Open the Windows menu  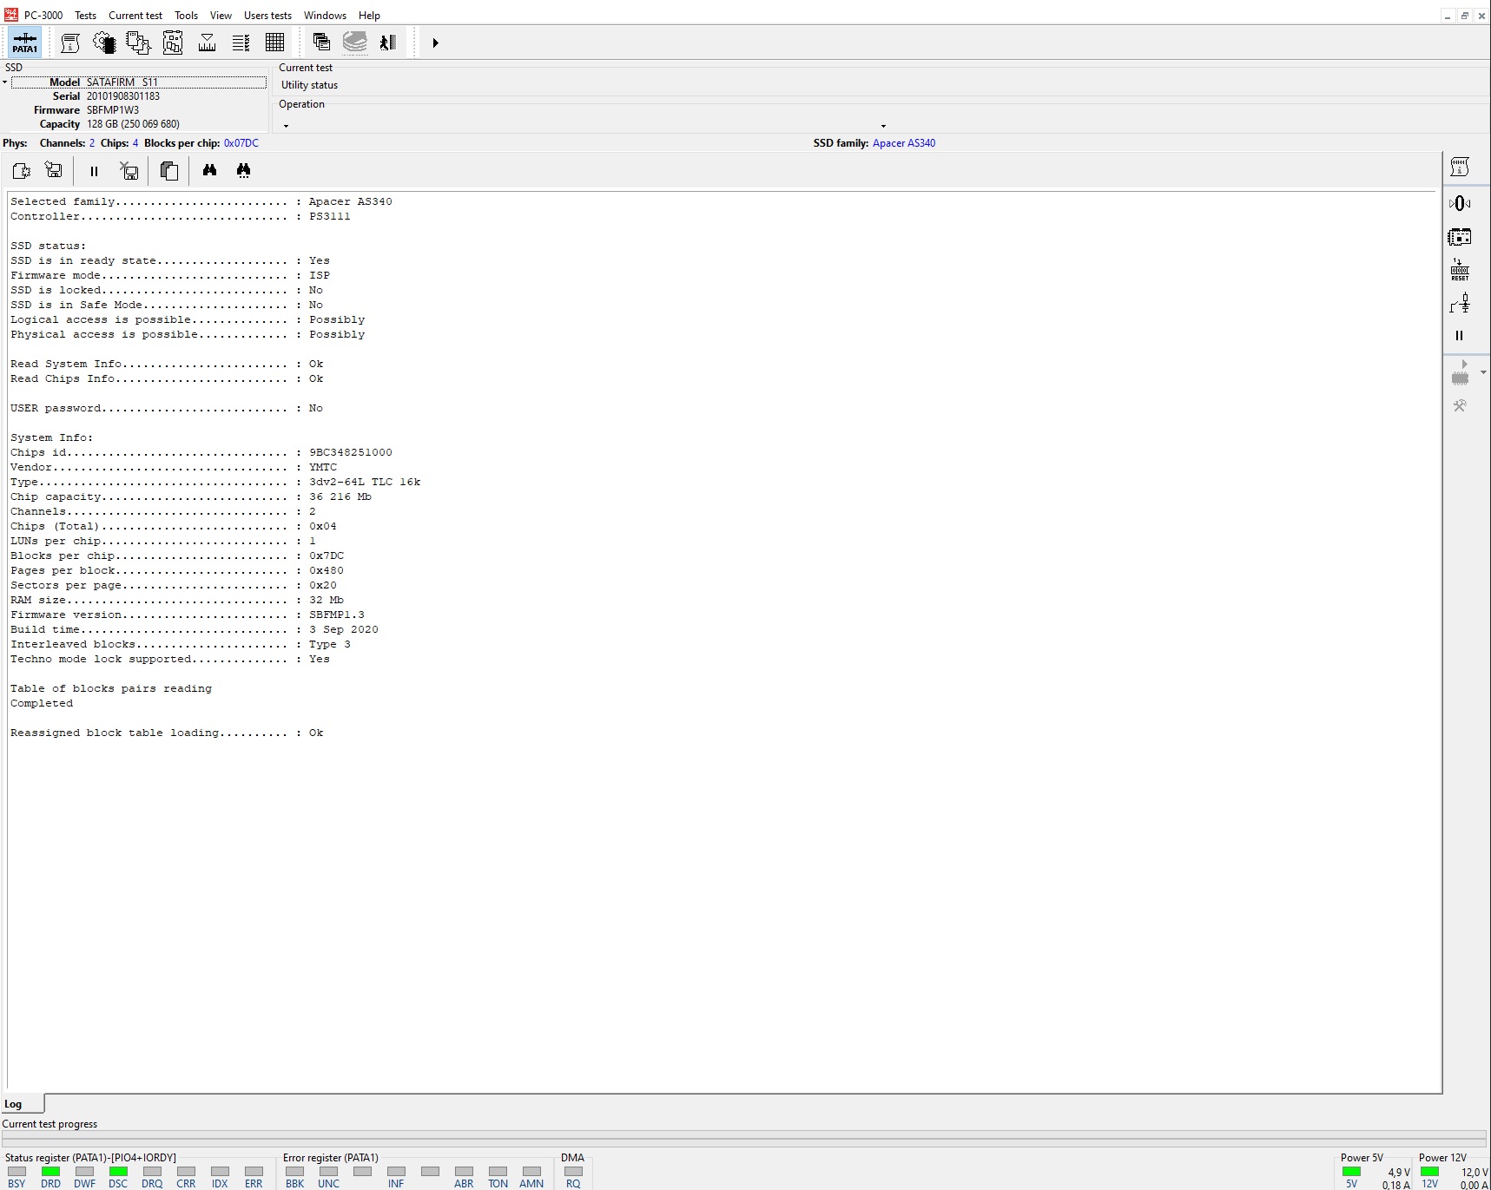[x=325, y=16]
